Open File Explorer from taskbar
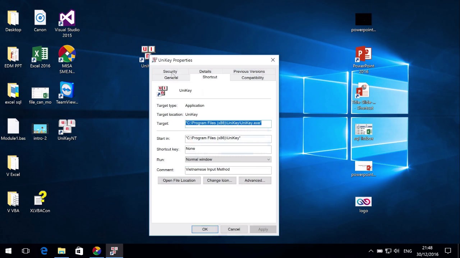This screenshot has height=258, width=460. pos(61,251)
